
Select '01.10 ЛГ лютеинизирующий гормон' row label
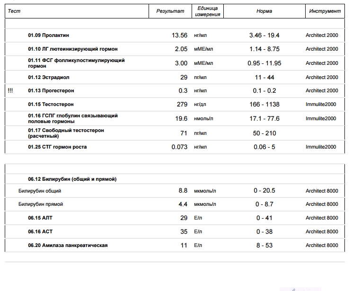[x=72, y=49]
